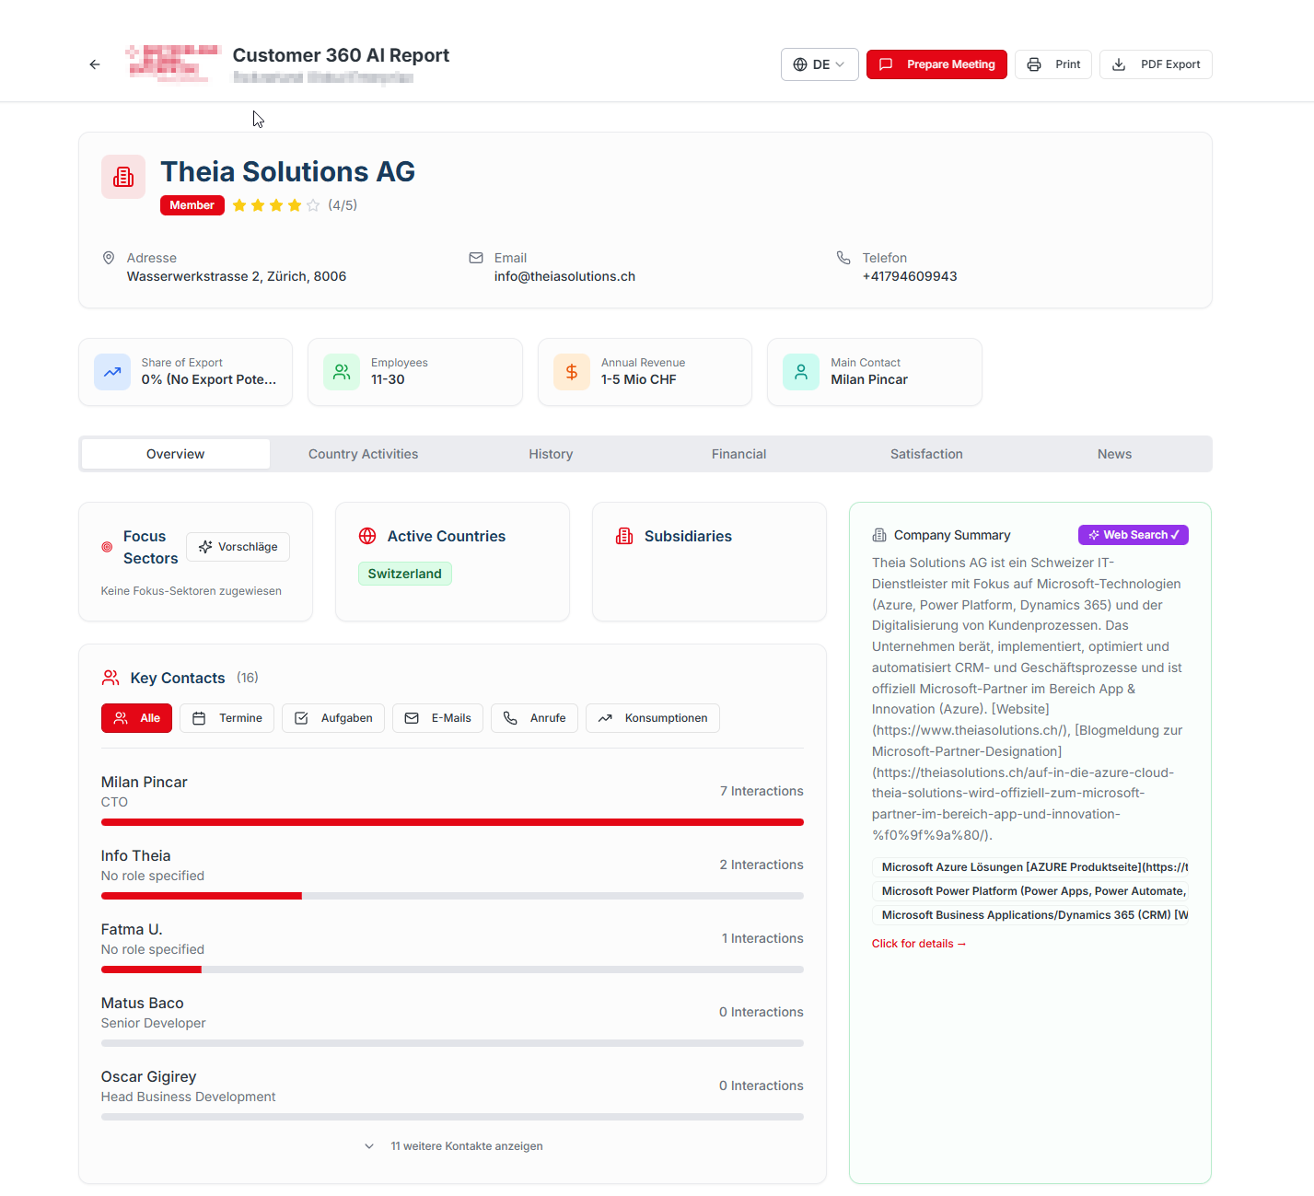Open the Click for details link

(x=919, y=944)
